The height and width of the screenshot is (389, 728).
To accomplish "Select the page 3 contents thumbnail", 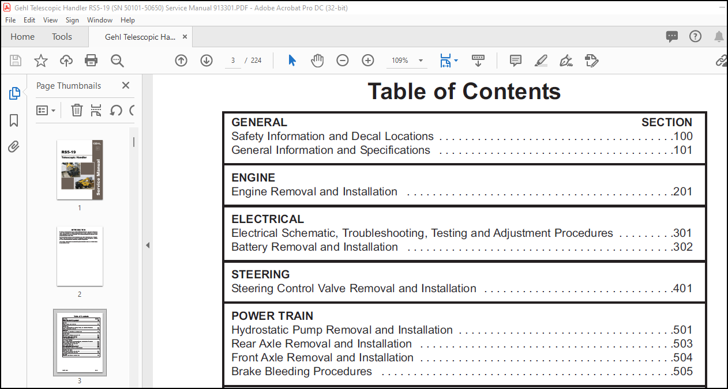I will (x=80, y=342).
